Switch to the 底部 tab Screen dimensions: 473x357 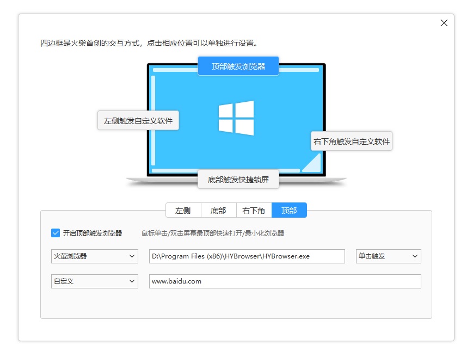pyautogui.click(x=218, y=210)
